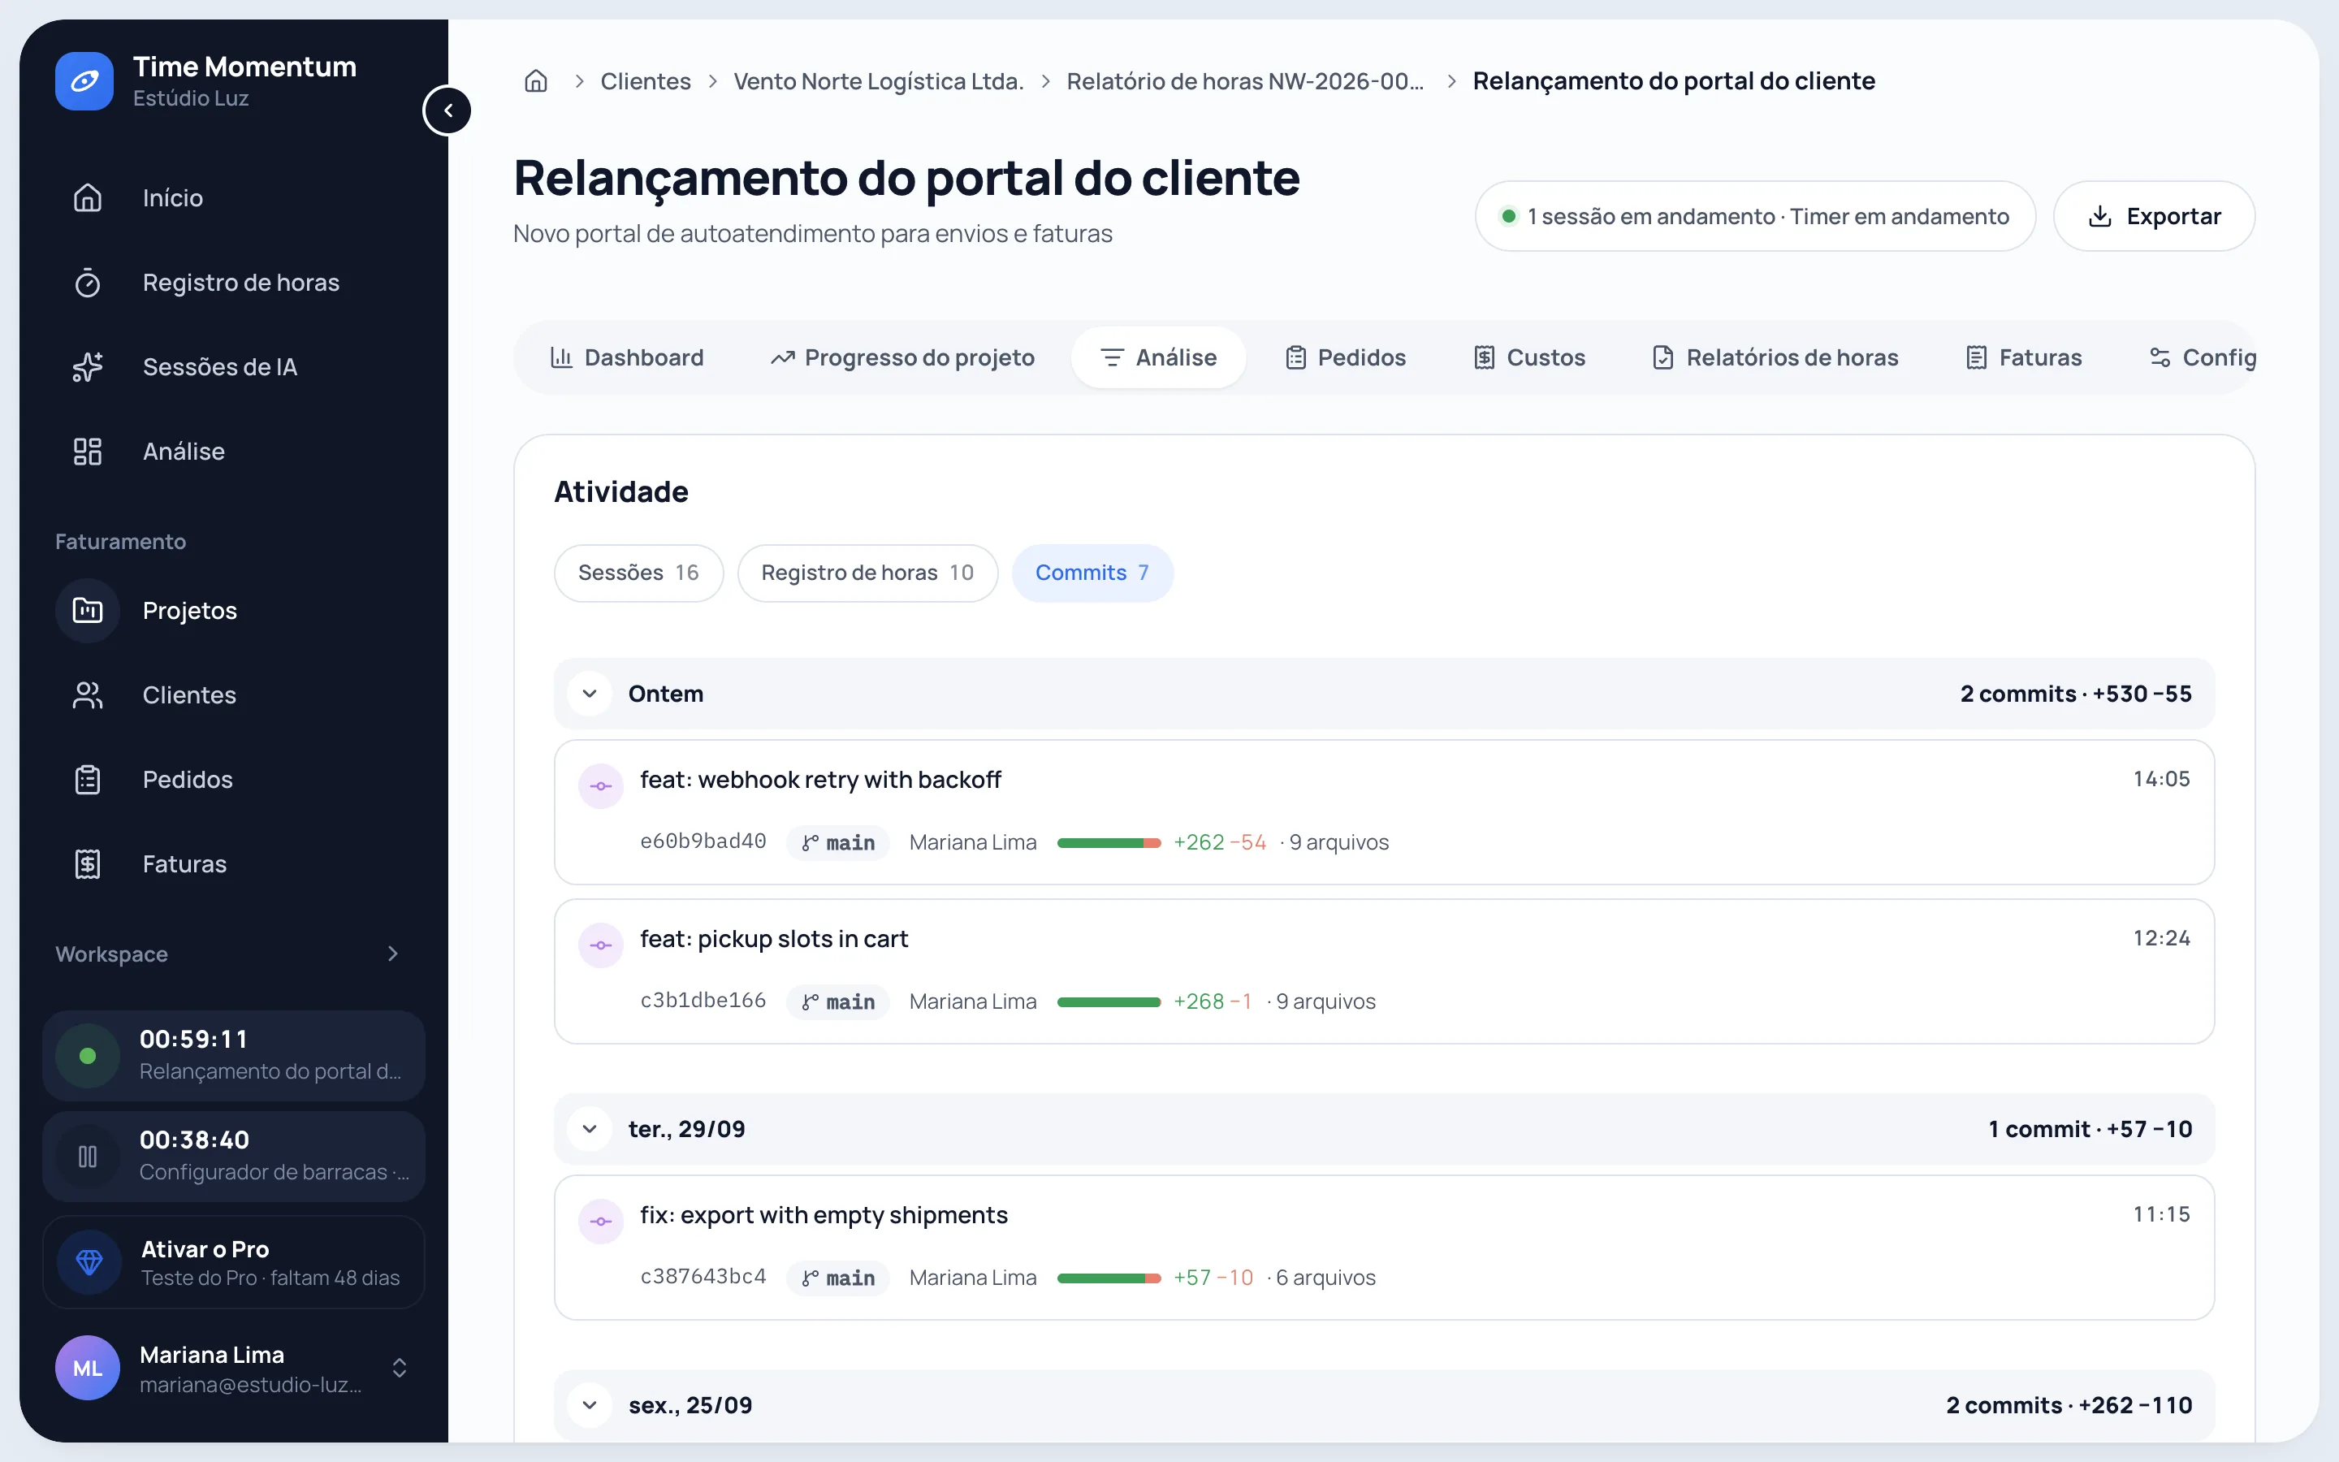The image size is (2339, 1462).
Task: Switch to Progresso do projeto tab
Action: point(903,357)
